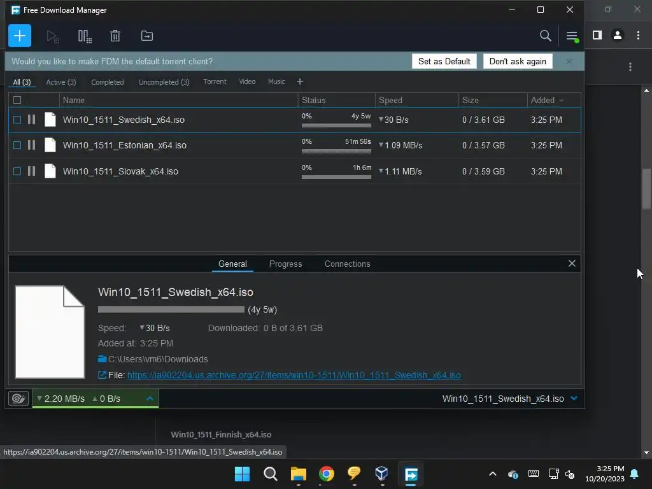Screen dimensions: 652x489
Task: Open Google Chrome from taskbar
Action: (x=327, y=474)
